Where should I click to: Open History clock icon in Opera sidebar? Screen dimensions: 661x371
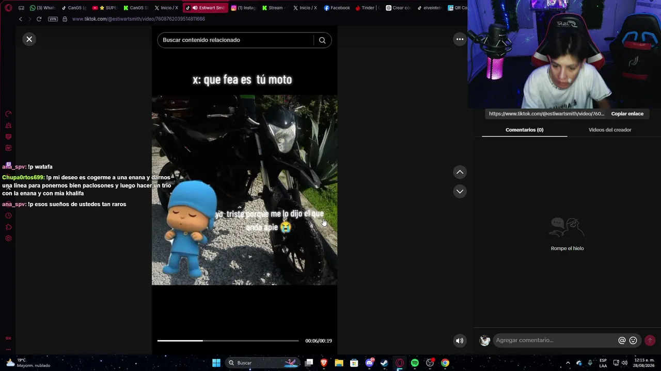(x=8, y=216)
